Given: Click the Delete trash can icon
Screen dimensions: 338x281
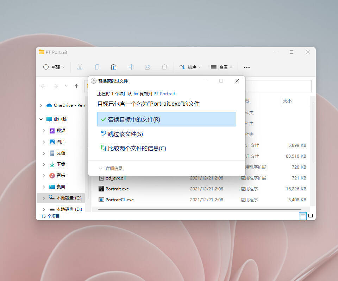Looking at the screenshot, I should (x=164, y=67).
